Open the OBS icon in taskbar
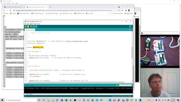The height and width of the screenshot is (102, 181). (x=140, y=100)
